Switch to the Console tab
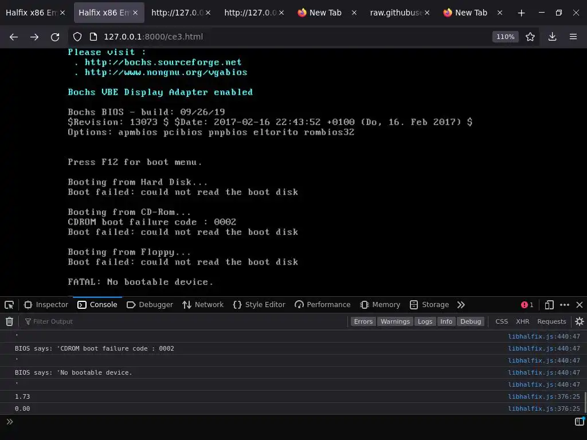 tap(97, 305)
